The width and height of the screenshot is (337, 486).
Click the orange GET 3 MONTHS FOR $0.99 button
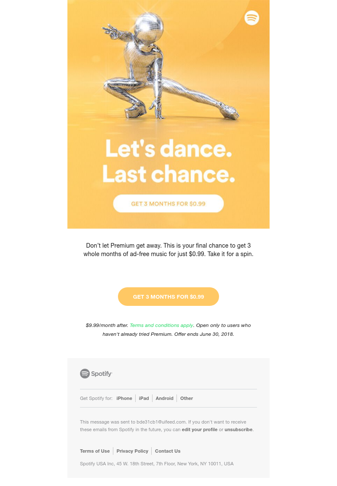coord(168,297)
